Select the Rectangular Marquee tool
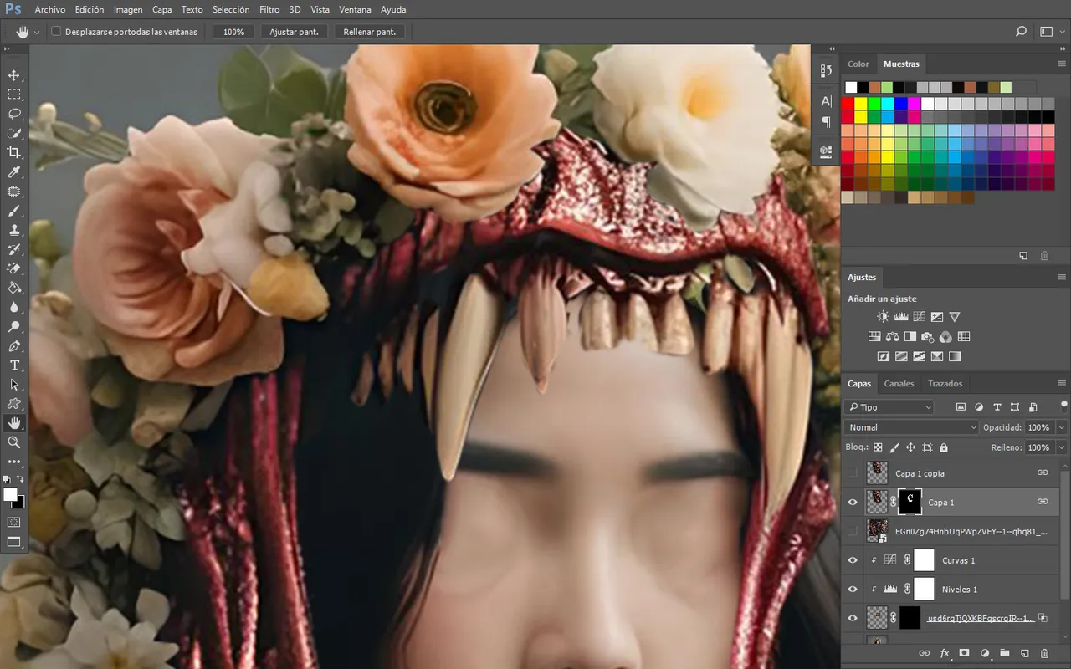The height and width of the screenshot is (669, 1071). [x=14, y=94]
